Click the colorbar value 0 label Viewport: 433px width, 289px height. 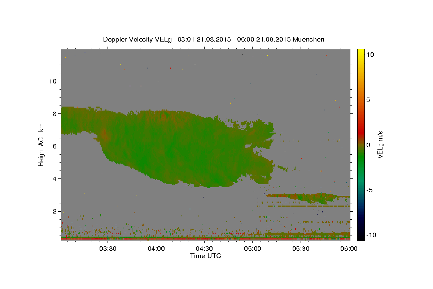(x=368, y=145)
